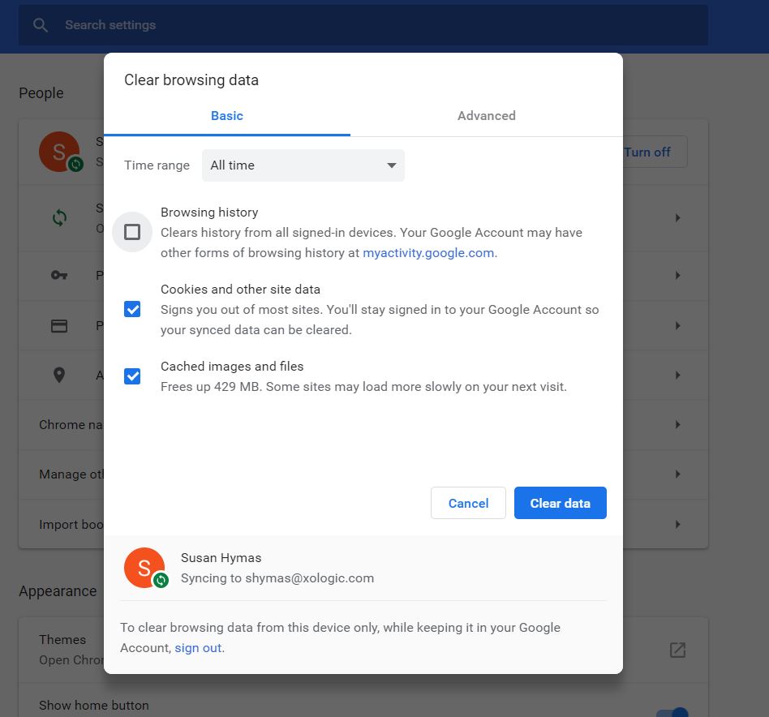Expand the Chrome name row chevron

(x=677, y=425)
